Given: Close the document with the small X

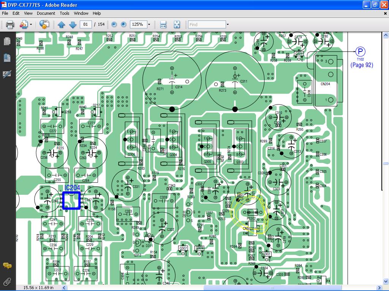Looking at the screenshot, I should coord(385,14).
